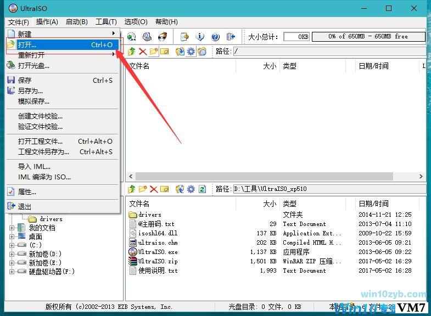This screenshot has width=431, height=316.
Task: Choose 退出 menu entry
Action: pyautogui.click(x=63, y=206)
